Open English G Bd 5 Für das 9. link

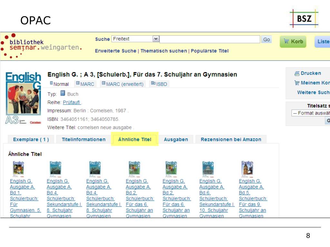click(253, 198)
